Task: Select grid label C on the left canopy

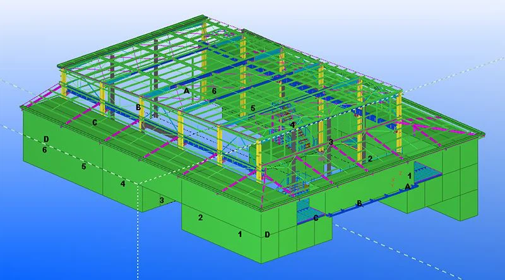Action: point(95,123)
